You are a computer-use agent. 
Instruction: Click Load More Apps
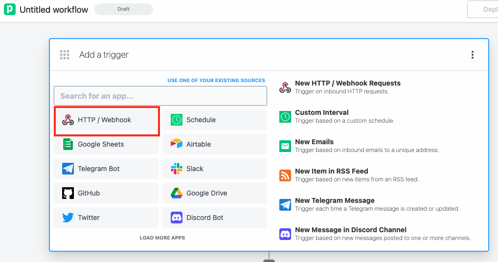[x=162, y=238]
